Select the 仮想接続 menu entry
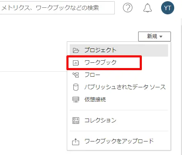Image resolution: width=182 pixels, height=155 pixels. click(x=119, y=100)
